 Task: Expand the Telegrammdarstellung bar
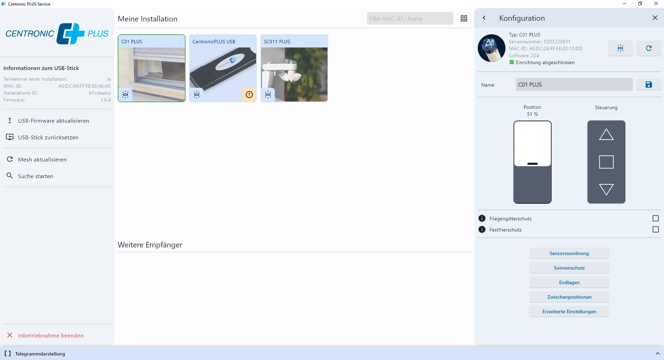click(657, 354)
